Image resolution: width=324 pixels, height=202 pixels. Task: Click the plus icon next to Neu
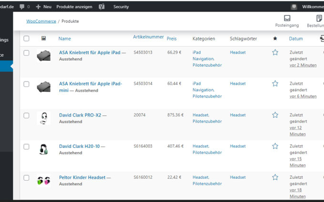pyautogui.click(x=38, y=7)
